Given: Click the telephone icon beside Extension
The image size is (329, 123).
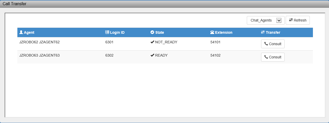Looking at the screenshot, I should (x=212, y=32).
